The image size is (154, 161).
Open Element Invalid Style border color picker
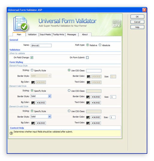coord(88,117)
